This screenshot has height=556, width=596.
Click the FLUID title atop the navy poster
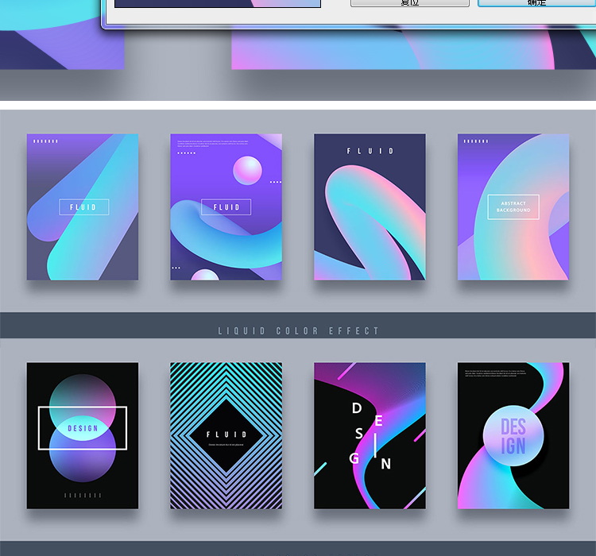(370, 151)
